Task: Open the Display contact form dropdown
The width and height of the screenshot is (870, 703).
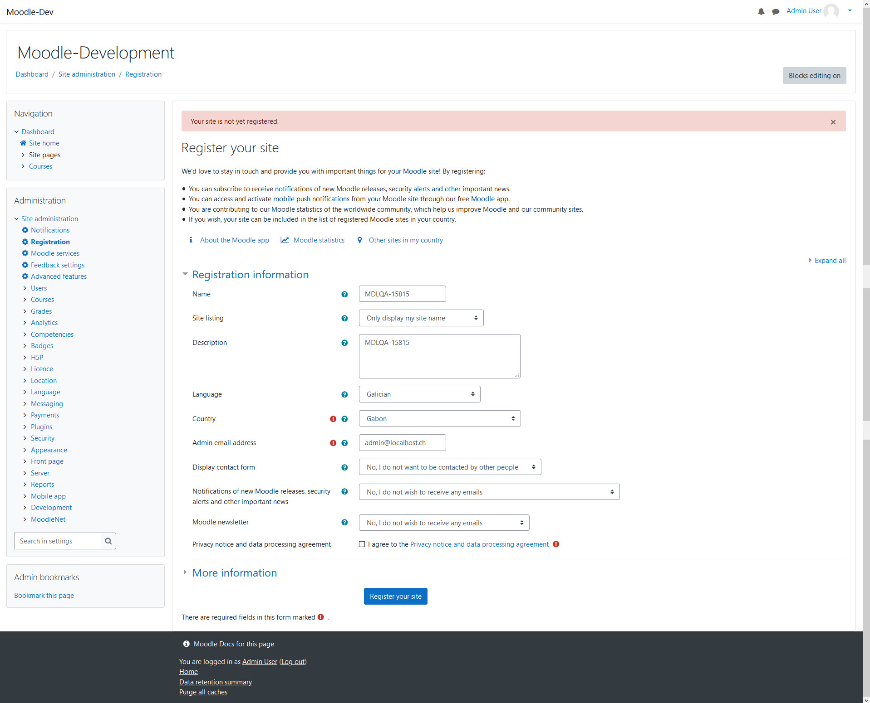Action: 450,467
